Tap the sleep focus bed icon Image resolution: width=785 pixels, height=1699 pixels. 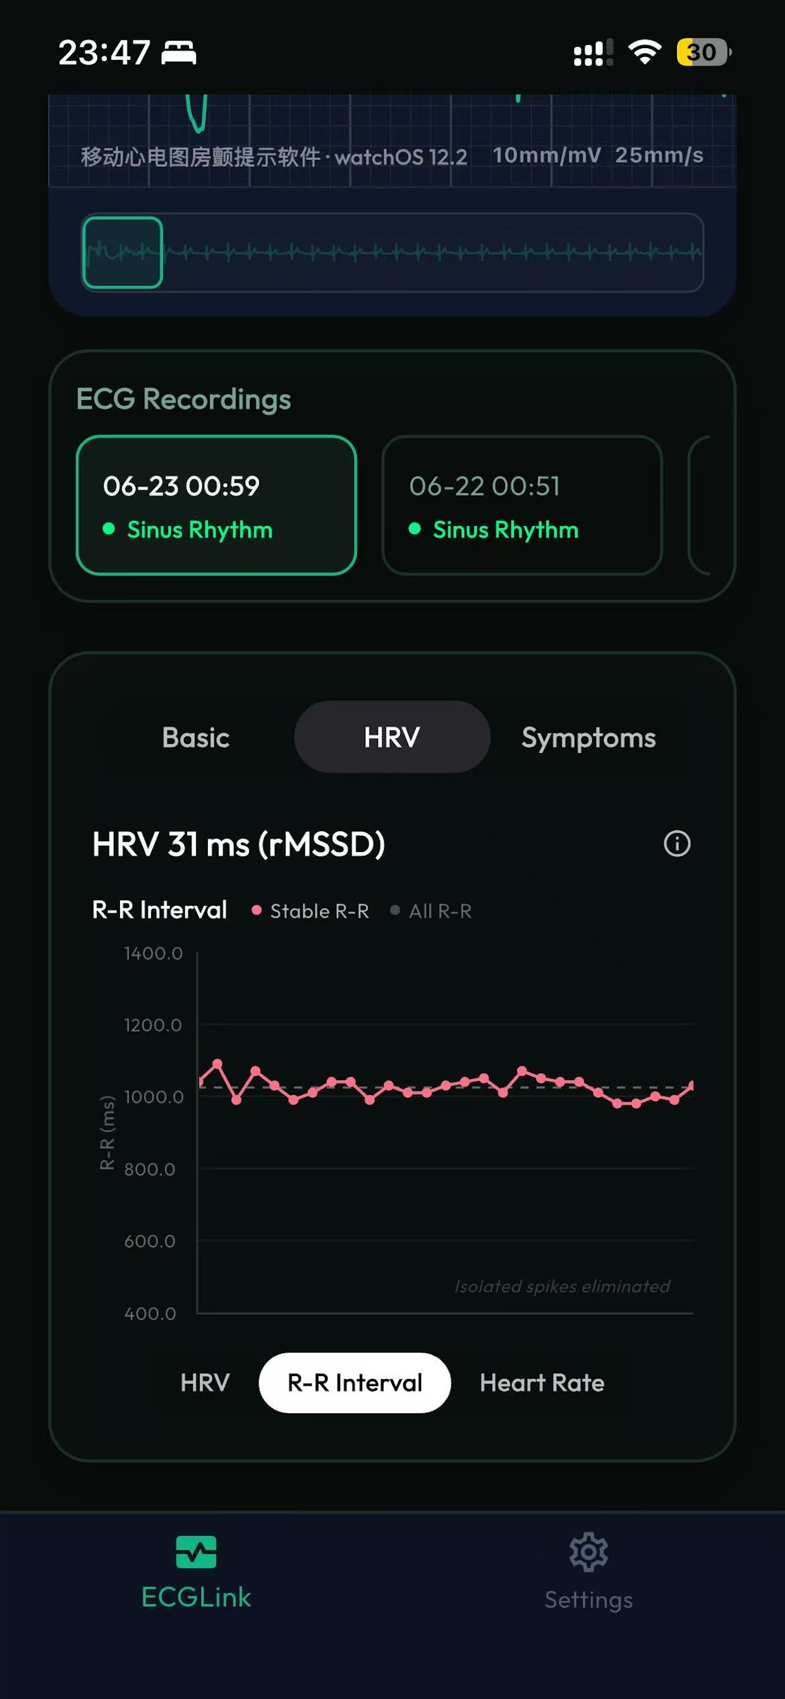[179, 52]
